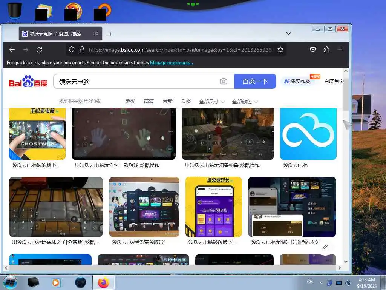Click the vertical scrollbar down arrow
The image size is (386, 290).
pos(346,262)
